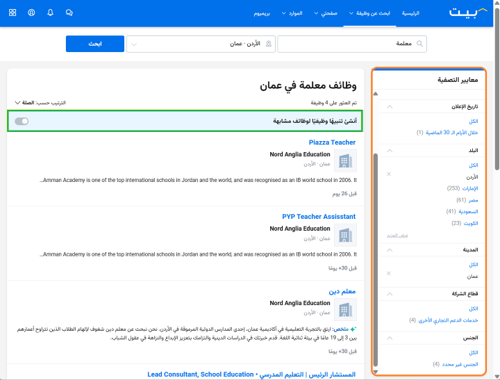Click company logo for معلم دين job
The width and height of the screenshot is (500, 380).
[345, 309]
